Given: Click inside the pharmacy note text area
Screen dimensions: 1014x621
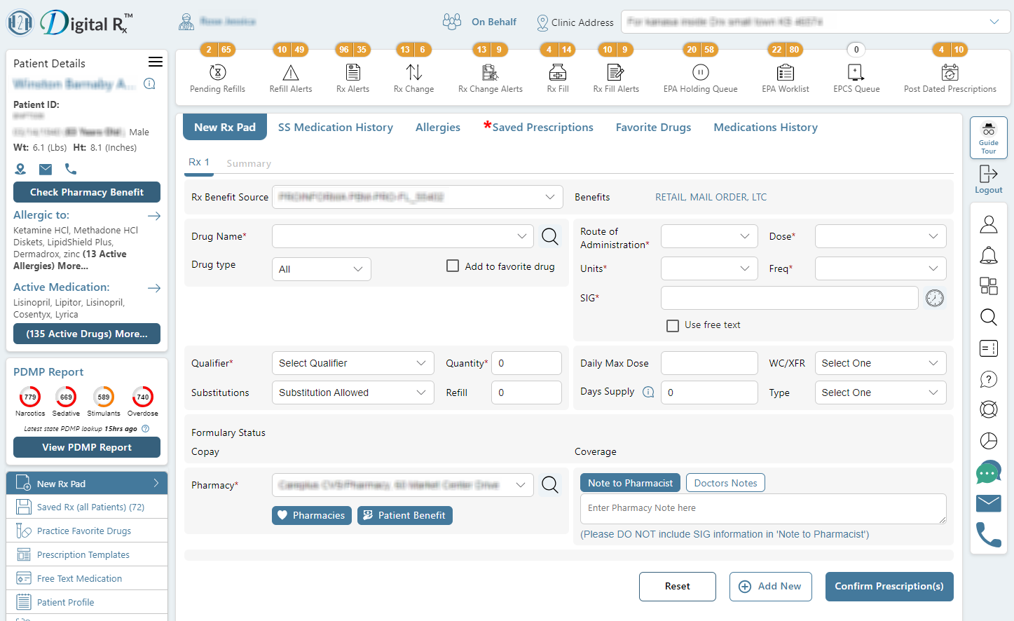Looking at the screenshot, I should pyautogui.click(x=763, y=509).
